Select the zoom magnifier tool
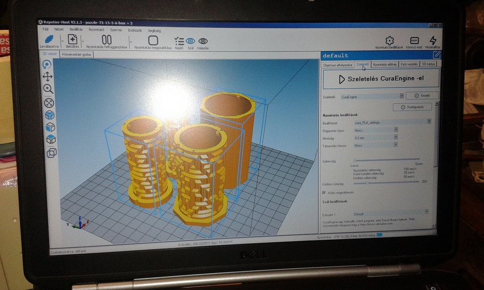 [x=48, y=89]
